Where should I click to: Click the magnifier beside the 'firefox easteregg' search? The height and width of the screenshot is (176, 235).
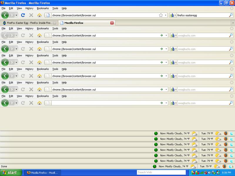point(231,15)
